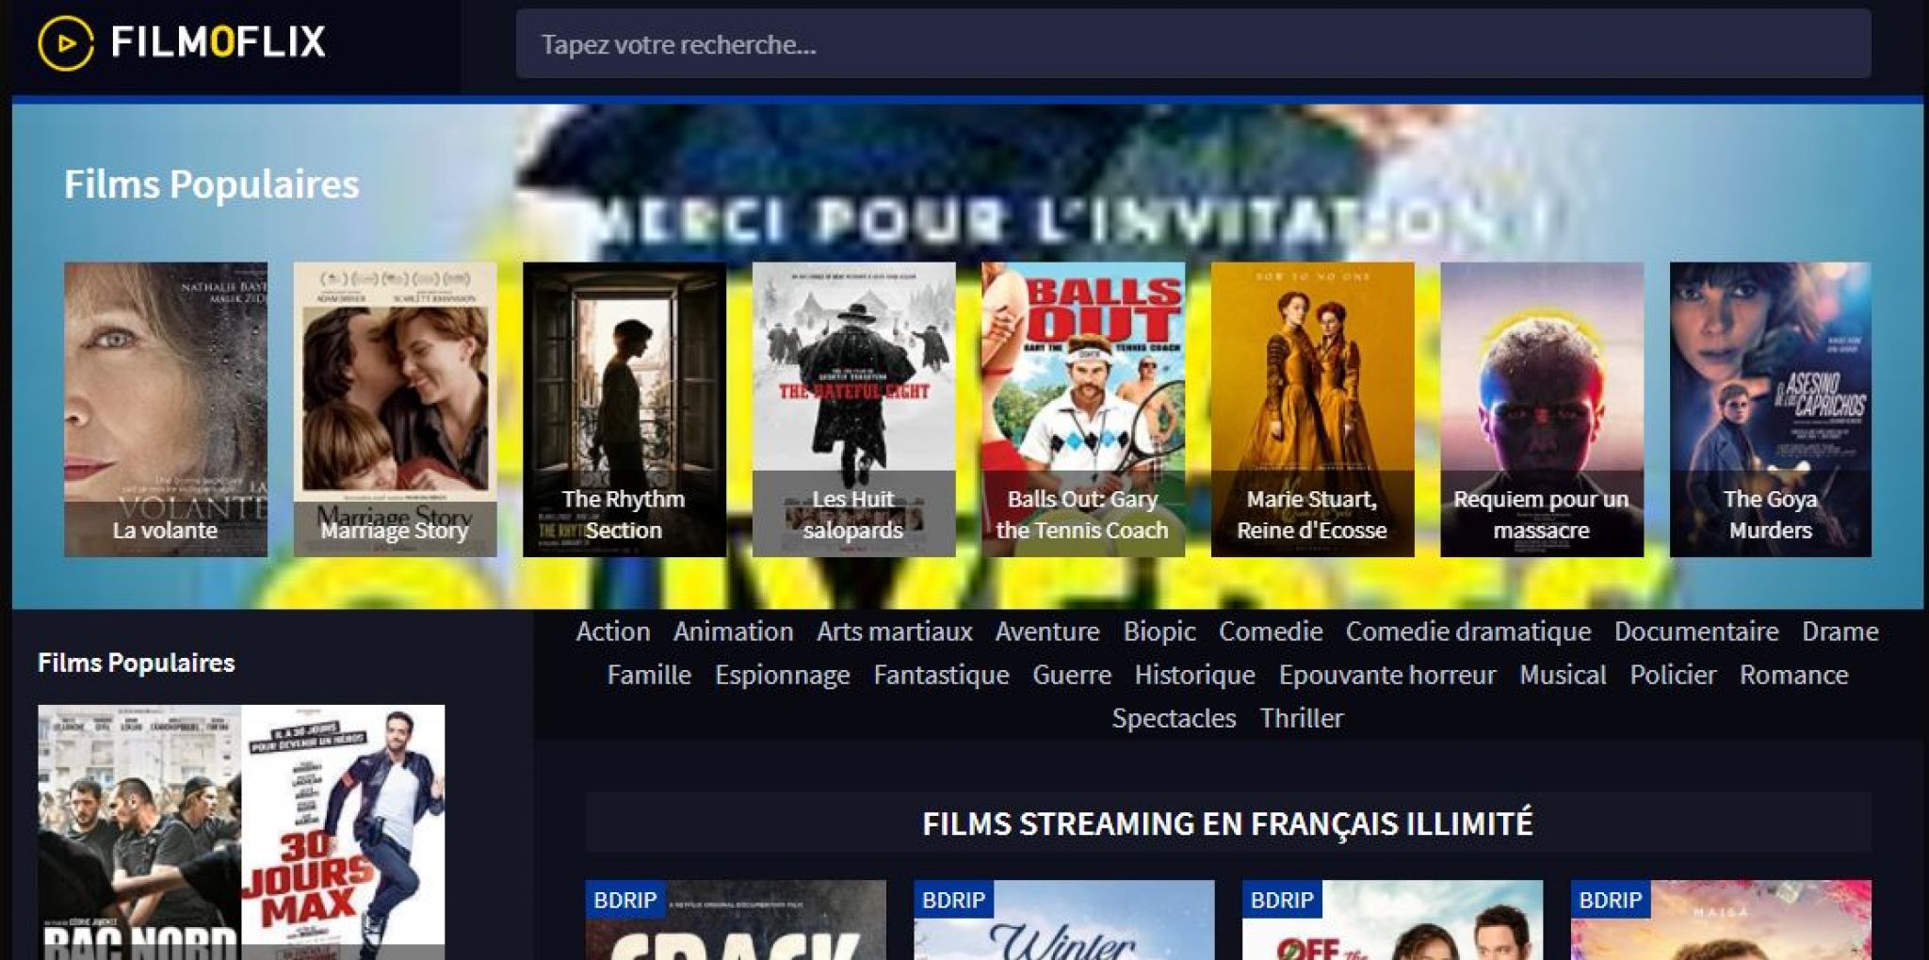Click the FILMOFLIX site name text

point(219,42)
